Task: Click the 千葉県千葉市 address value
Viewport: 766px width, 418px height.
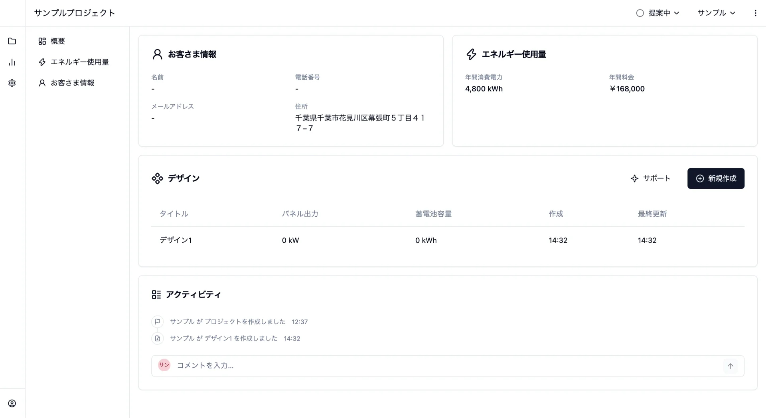Action: 360,123
